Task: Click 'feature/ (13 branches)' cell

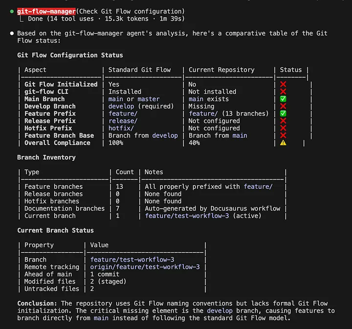Action: pyautogui.click(x=228, y=113)
